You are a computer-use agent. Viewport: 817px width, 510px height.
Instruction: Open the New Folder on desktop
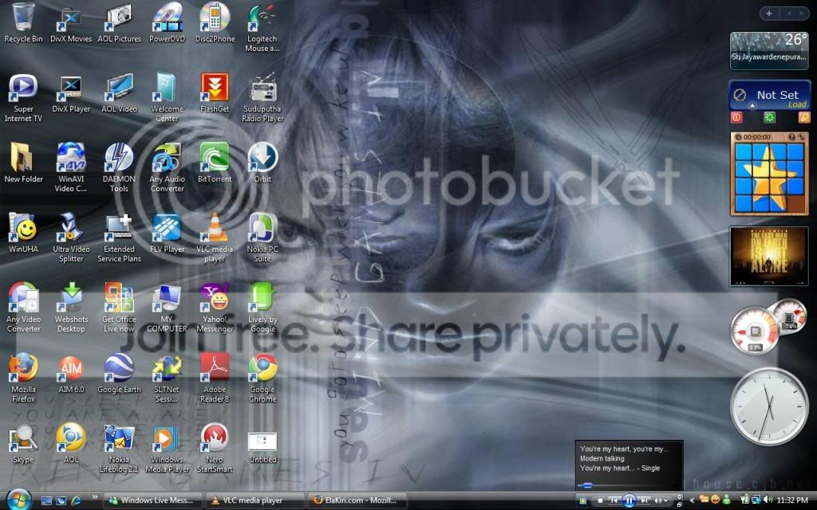point(23,163)
